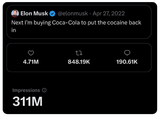The height and width of the screenshot is (118, 162).
Task: Click the Elon Musk display name
Action: click(x=34, y=13)
